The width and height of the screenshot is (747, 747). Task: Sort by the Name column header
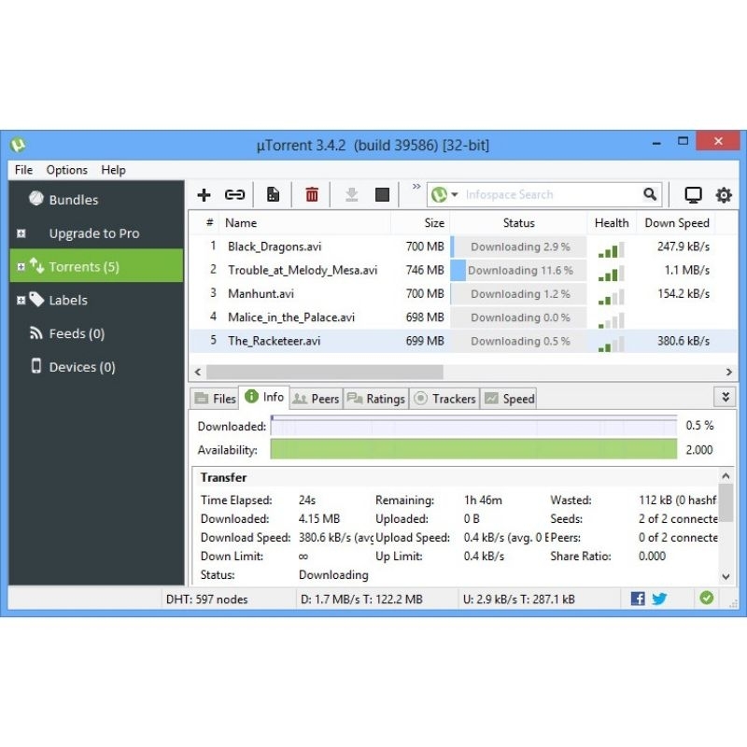pos(305,223)
